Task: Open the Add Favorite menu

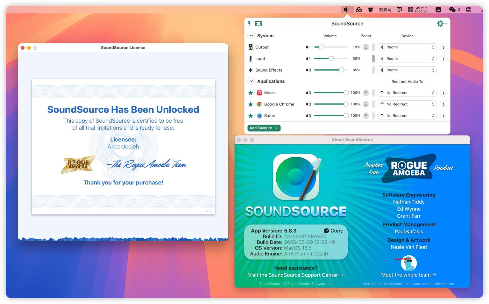Action: click(x=264, y=128)
